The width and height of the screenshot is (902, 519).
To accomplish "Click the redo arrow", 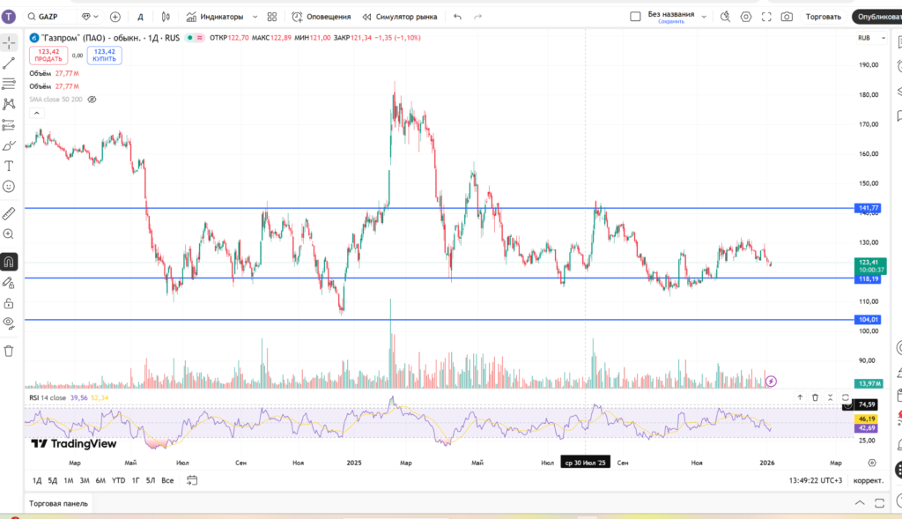I will (x=477, y=17).
